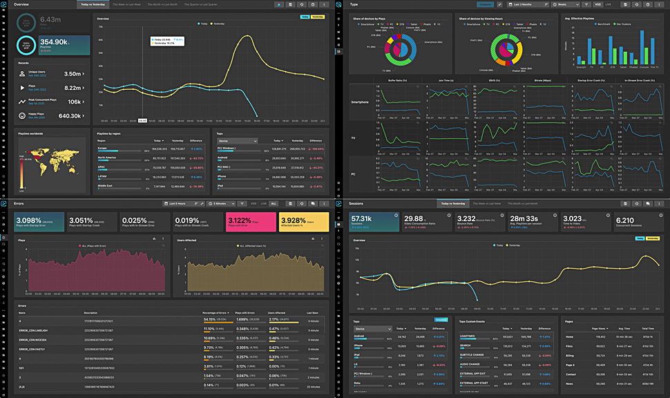670x398 pixels.
Task: Open the Last 3 Months date range dropdown
Action: 528,4
